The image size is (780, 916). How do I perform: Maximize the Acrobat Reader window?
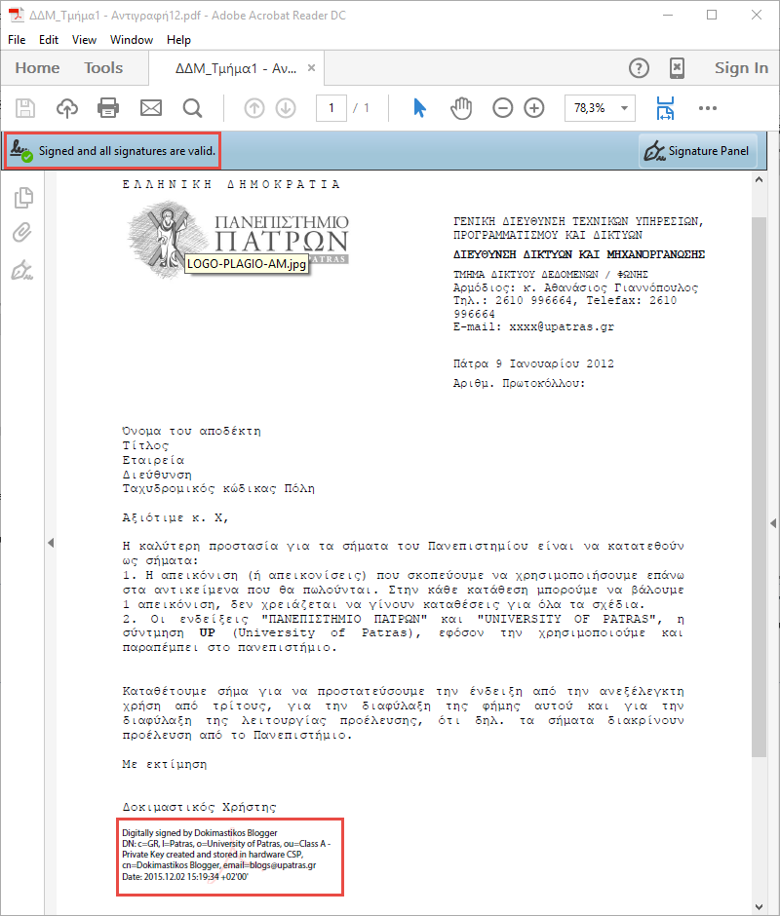click(x=712, y=16)
